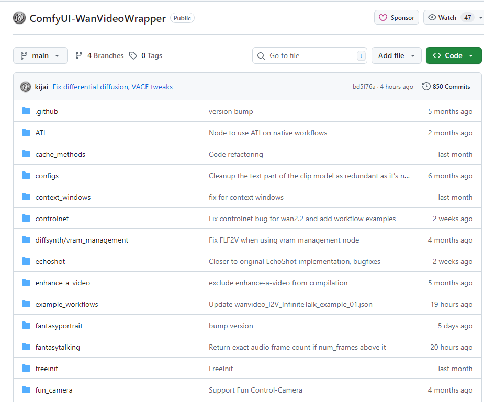Open the 850 Commits history
The image size is (484, 402).
[x=446, y=87]
